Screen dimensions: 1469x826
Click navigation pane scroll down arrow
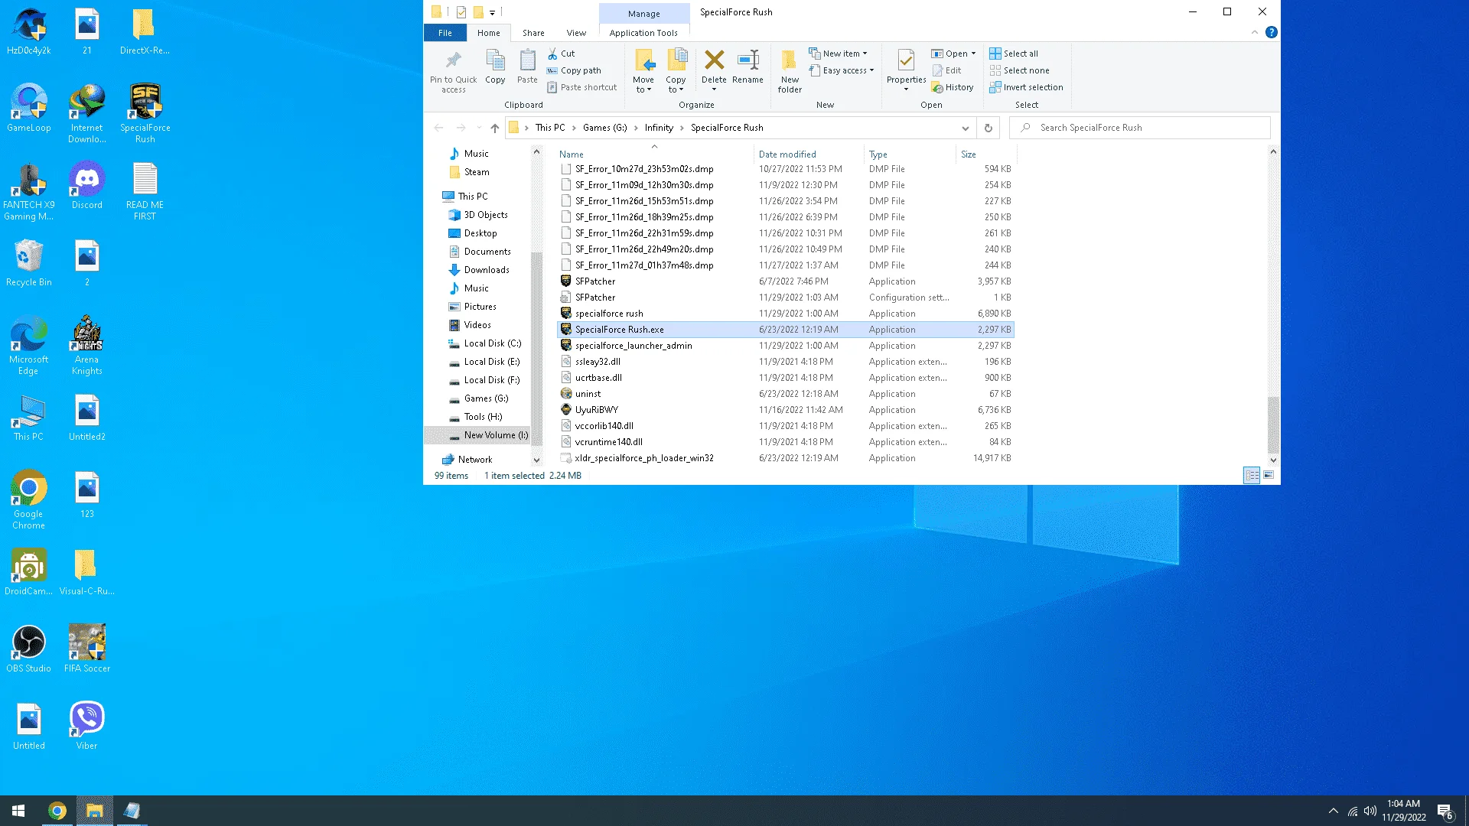536,460
